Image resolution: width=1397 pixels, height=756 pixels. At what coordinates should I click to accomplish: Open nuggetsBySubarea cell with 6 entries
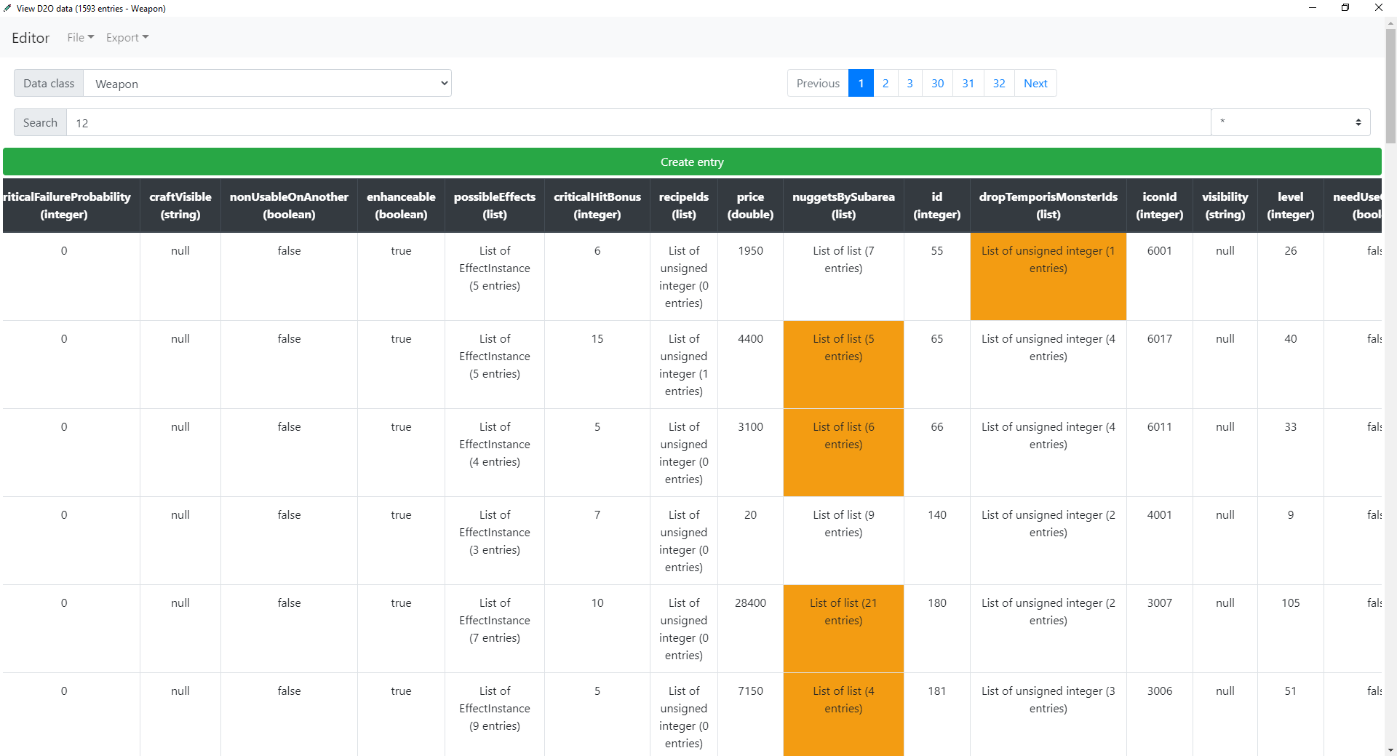coord(843,453)
